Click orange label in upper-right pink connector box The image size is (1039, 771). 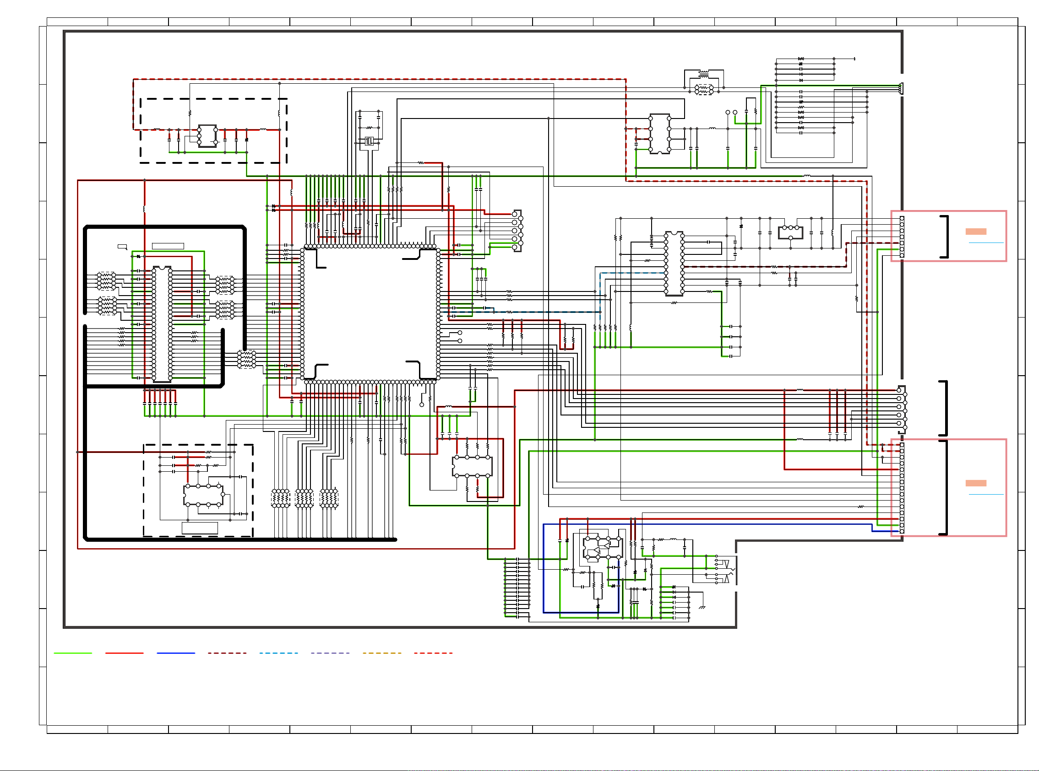point(975,232)
